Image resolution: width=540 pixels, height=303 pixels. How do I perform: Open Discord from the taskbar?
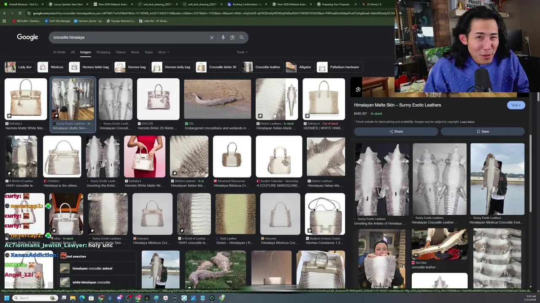coord(119,298)
